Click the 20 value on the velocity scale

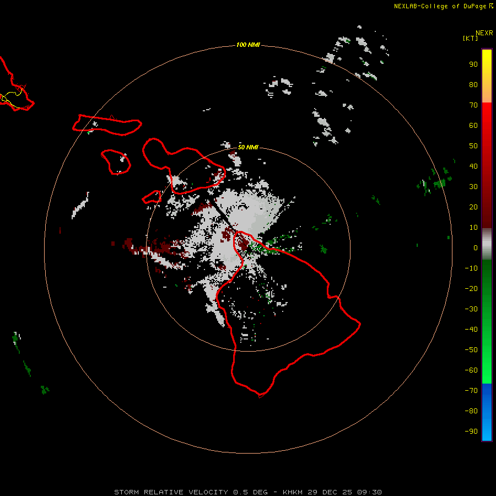click(x=473, y=207)
